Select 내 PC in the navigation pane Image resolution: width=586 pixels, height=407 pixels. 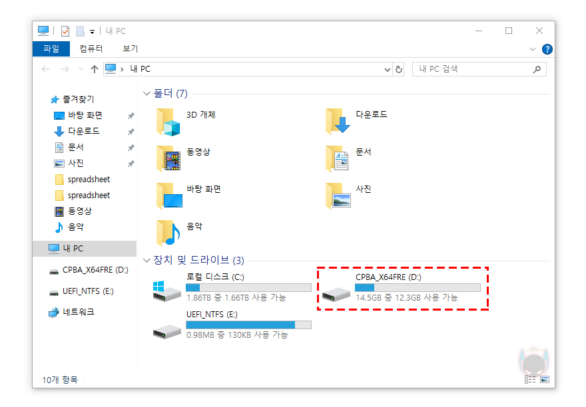85,249
